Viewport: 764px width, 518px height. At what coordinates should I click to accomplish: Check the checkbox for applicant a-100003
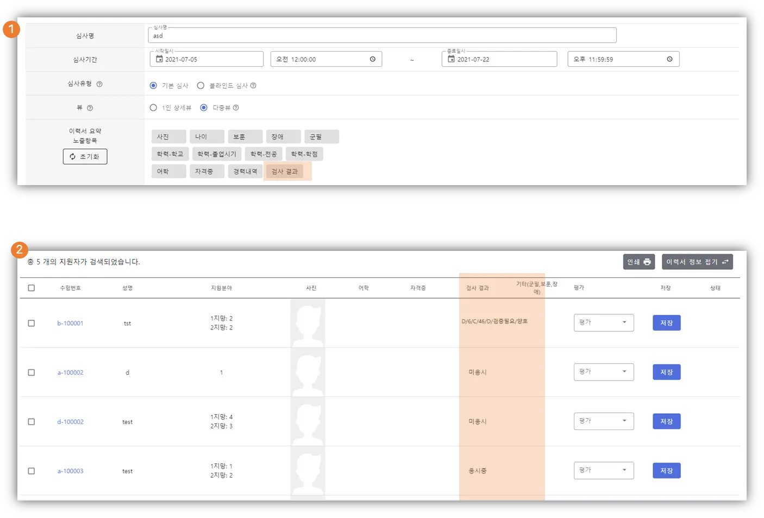[32, 471]
